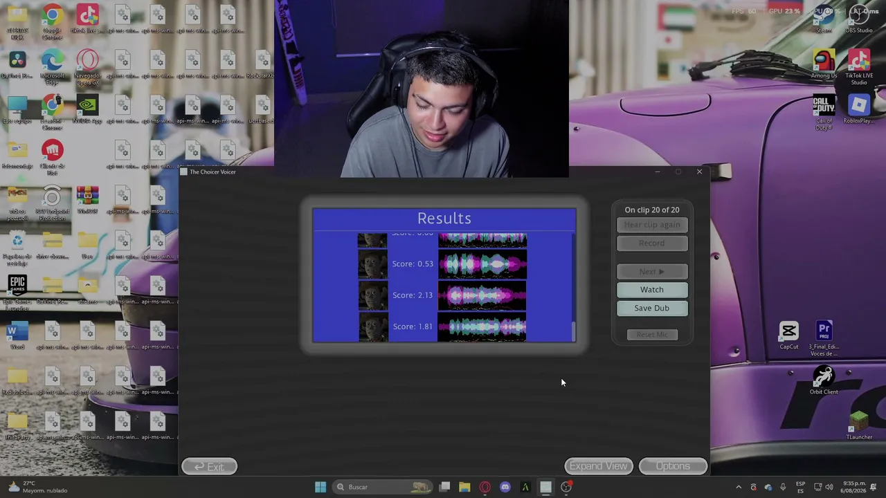The height and width of the screenshot is (498, 886).
Task: Click the "Score: 0.53" text
Action: click(413, 264)
